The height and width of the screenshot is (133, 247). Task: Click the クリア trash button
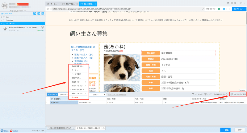(208, 94)
